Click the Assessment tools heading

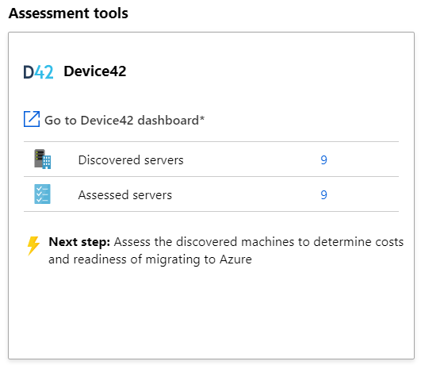[x=68, y=13]
